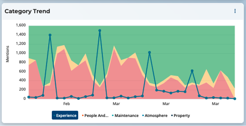Open the three-dot options menu
The image size is (246, 126).
tap(235, 11)
